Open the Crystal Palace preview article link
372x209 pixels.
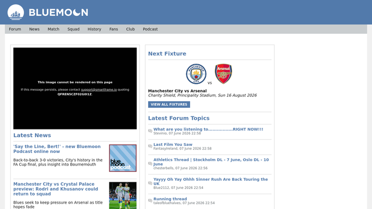[x=56, y=189]
